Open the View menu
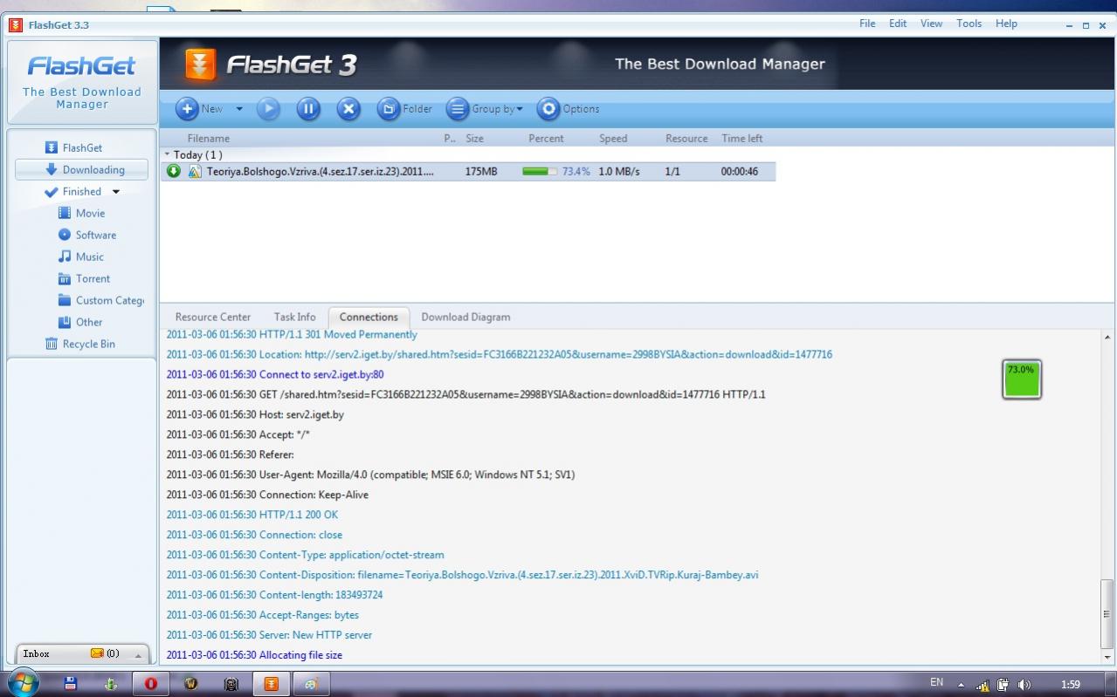Viewport: 1117px width, 697px height. [x=932, y=24]
